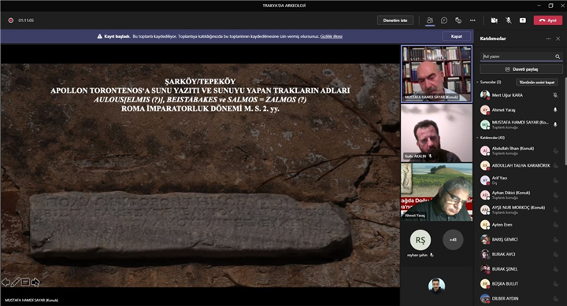Click the share content icon
Image resolution: width=567 pixels, height=306 pixels.
click(x=523, y=20)
